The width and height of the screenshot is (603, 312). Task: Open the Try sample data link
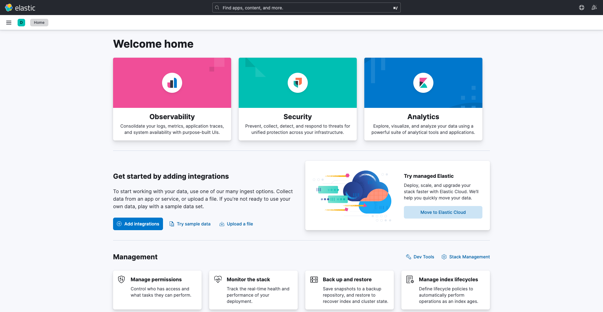coord(190,224)
